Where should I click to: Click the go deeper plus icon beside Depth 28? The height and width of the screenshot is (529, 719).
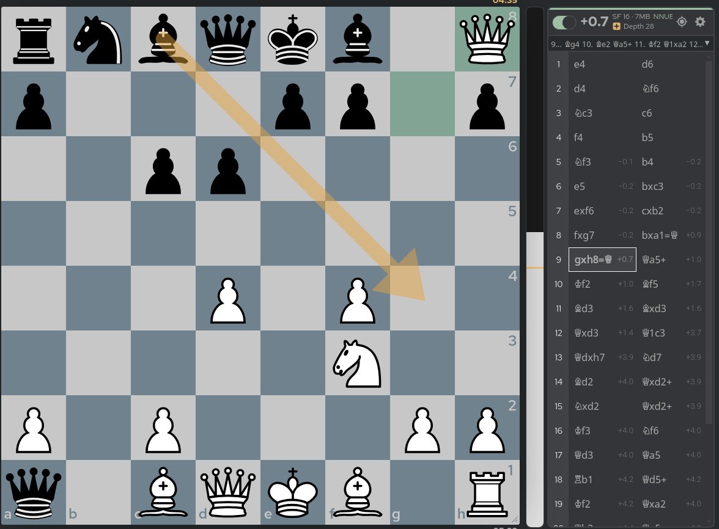(x=617, y=26)
